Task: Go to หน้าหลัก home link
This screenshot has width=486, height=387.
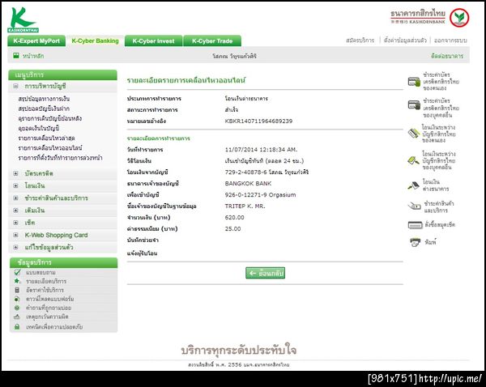Action: pos(33,56)
